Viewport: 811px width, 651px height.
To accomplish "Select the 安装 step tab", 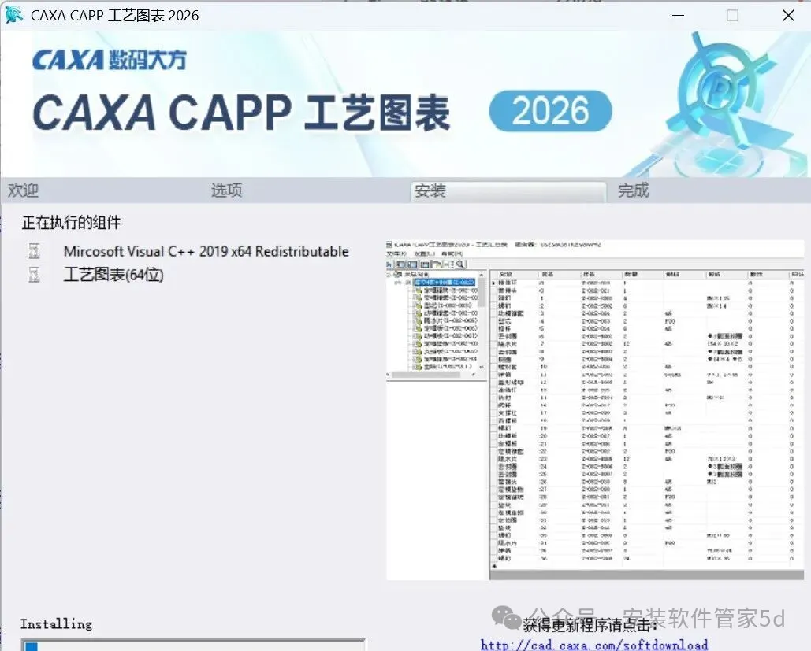I will coord(508,191).
